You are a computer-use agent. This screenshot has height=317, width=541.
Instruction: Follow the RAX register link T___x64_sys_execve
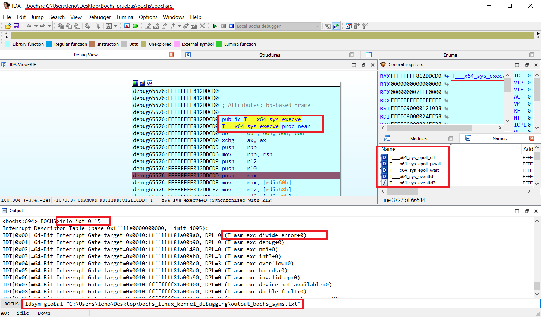(475, 76)
